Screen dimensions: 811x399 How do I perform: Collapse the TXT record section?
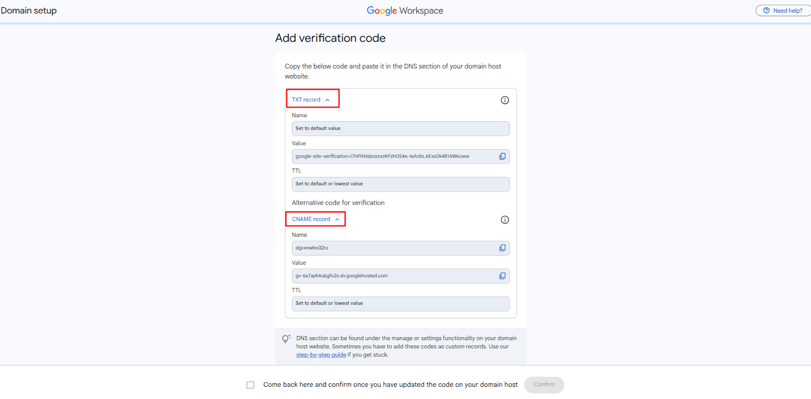[311, 100]
